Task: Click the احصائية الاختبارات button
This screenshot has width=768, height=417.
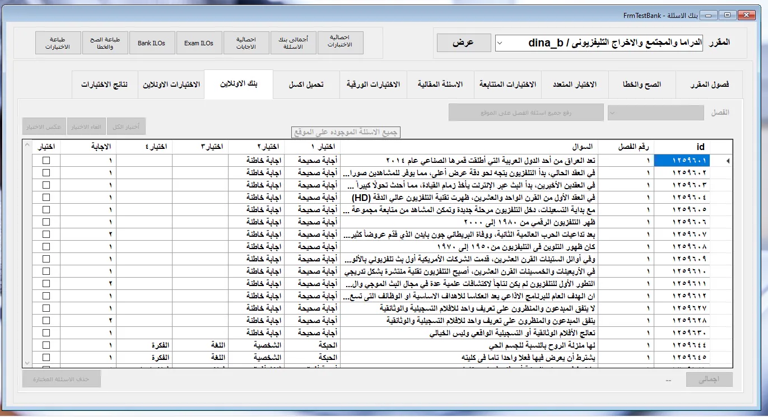Action: pyautogui.click(x=341, y=43)
